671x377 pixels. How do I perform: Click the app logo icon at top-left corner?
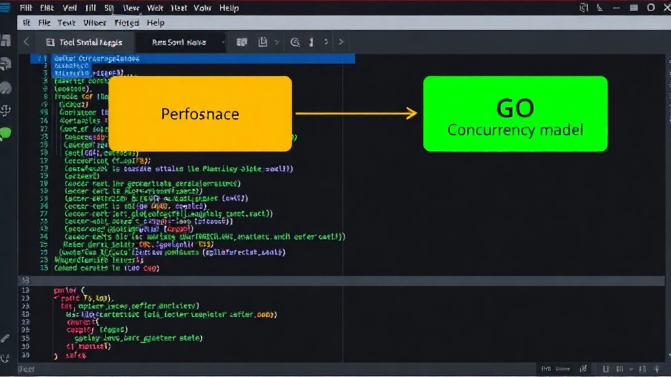(5, 8)
